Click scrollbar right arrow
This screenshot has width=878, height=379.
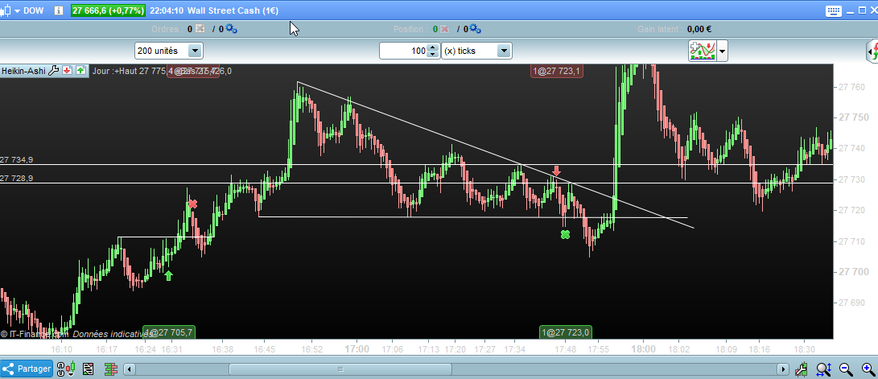click(x=783, y=369)
